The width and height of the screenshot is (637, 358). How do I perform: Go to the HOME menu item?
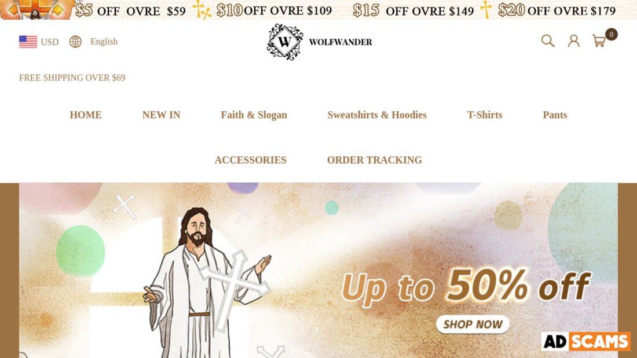point(86,115)
